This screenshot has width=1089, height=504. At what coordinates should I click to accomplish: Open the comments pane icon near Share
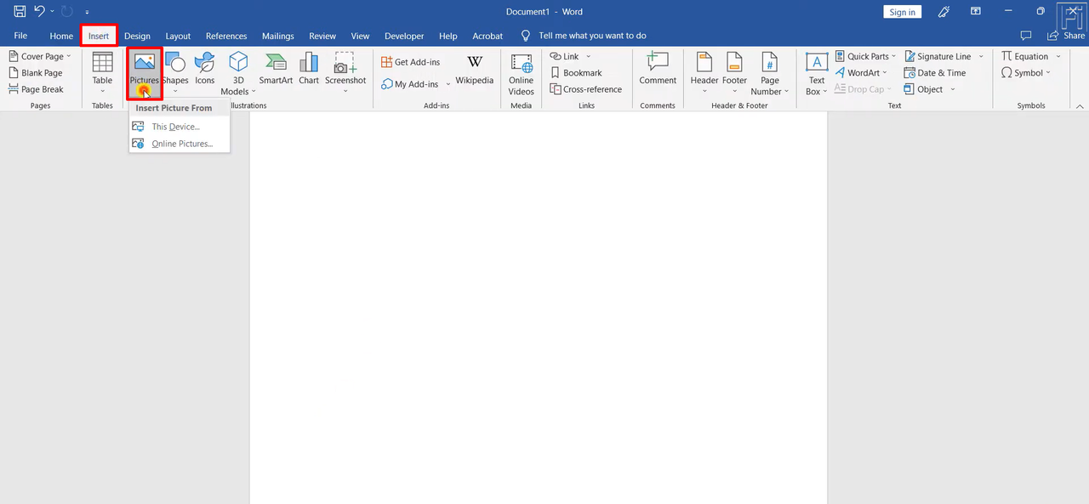point(1026,36)
